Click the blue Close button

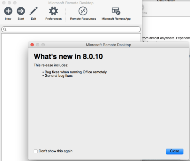coord(174,151)
